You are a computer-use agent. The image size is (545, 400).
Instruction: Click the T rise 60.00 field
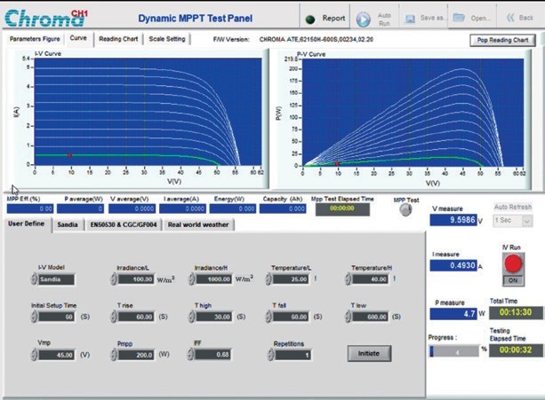(136, 317)
